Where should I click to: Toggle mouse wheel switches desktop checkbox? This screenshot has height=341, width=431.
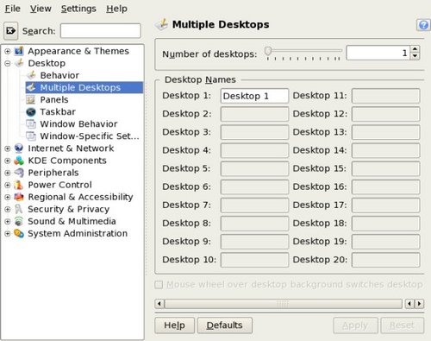click(159, 285)
